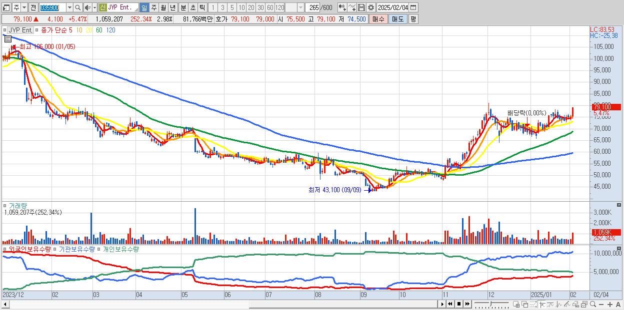624x310 pixels.
Task: Click the 매도 sell button
Action: coord(397,19)
